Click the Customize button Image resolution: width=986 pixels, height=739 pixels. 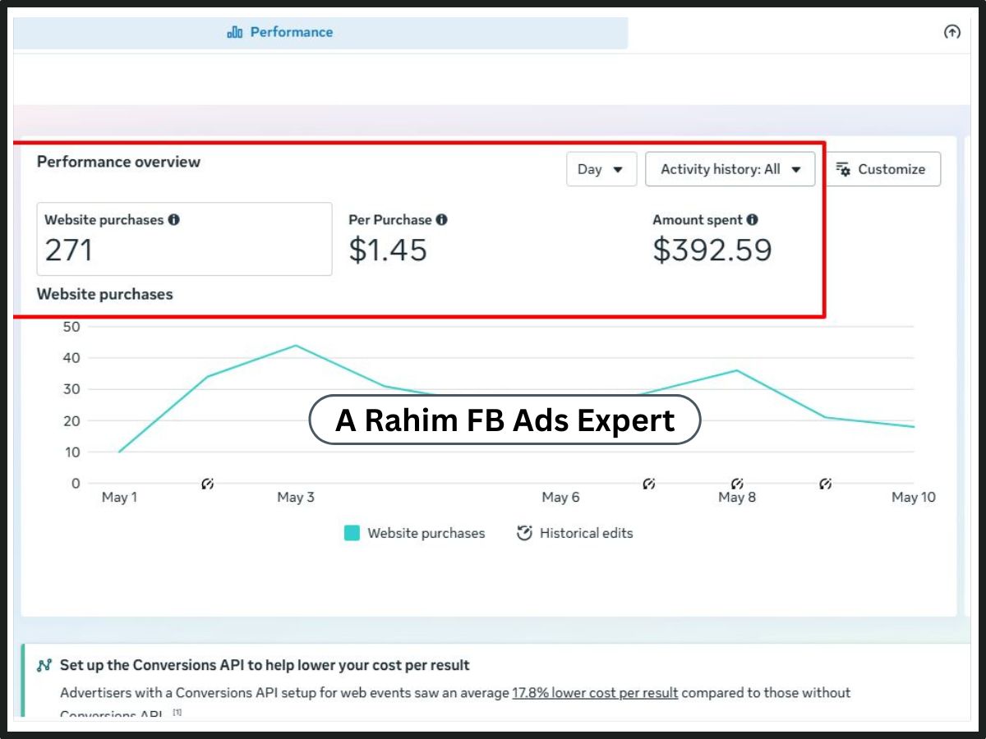882,169
